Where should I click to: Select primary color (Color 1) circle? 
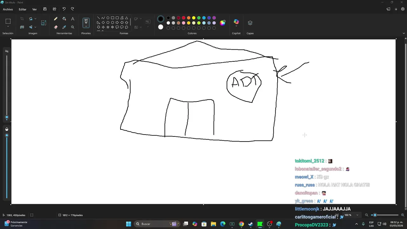(161, 19)
